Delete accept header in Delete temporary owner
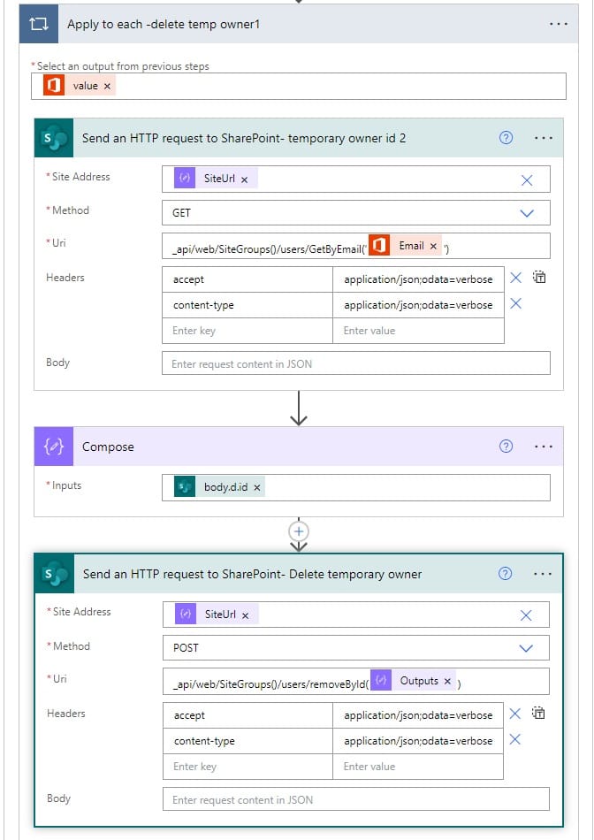594x840 pixels. coord(514,713)
